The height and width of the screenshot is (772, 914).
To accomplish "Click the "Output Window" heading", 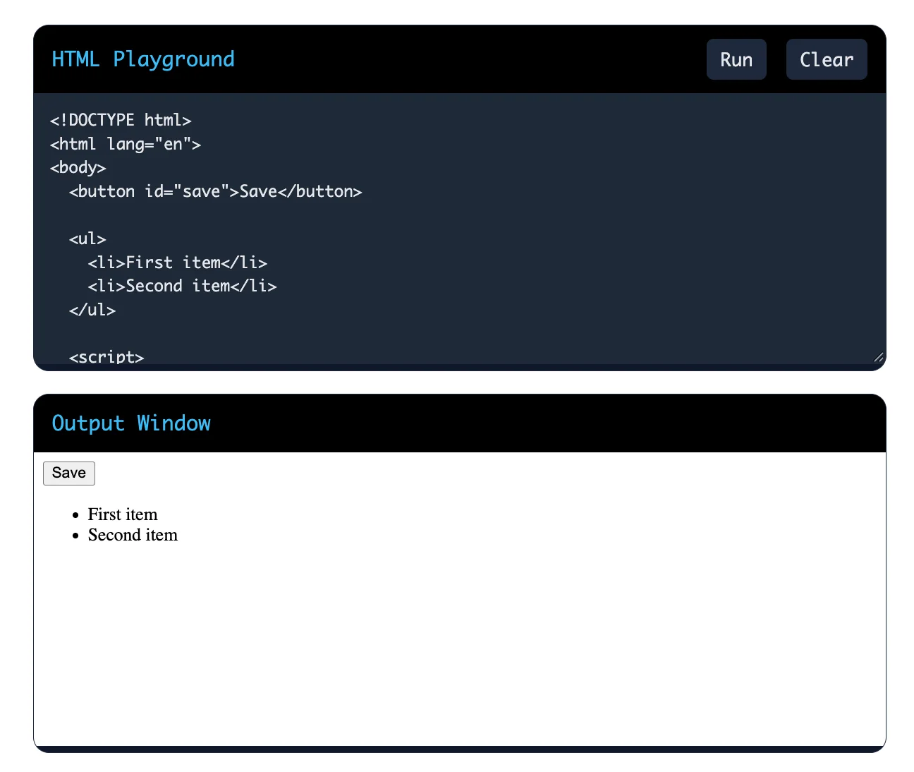I will (131, 423).
